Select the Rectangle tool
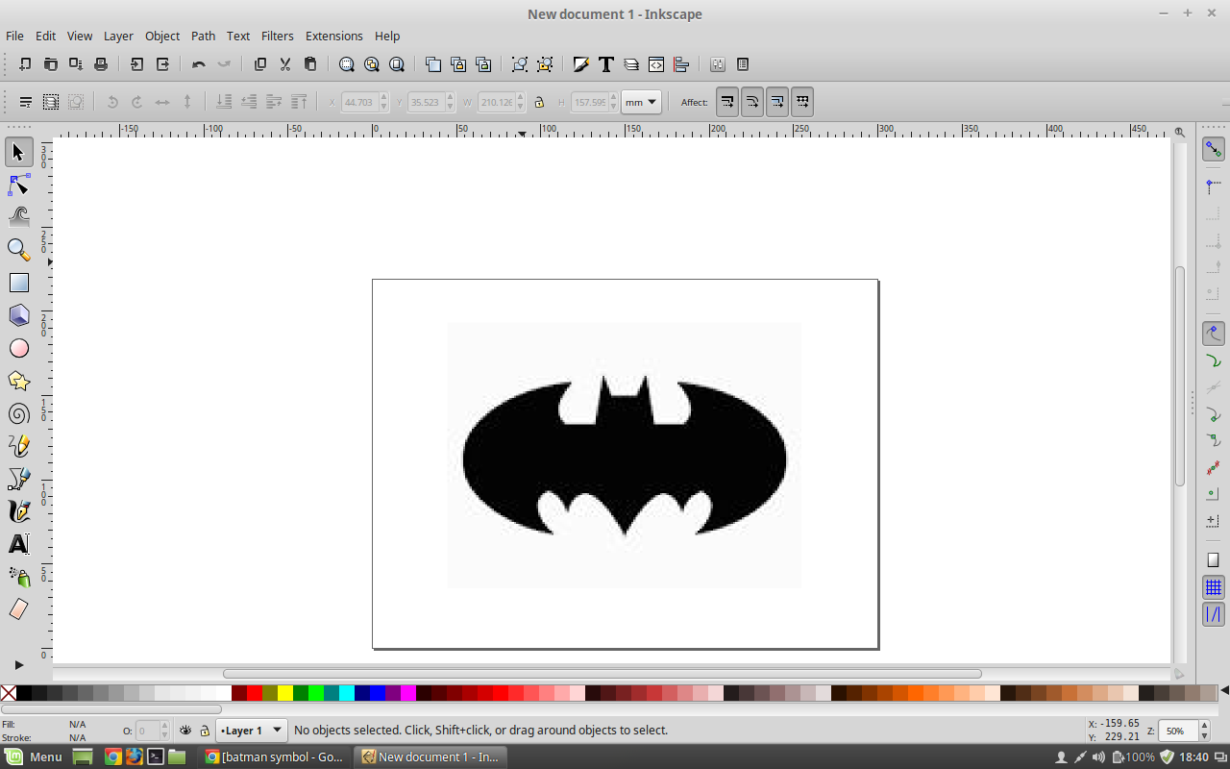The width and height of the screenshot is (1230, 769). tap(18, 283)
